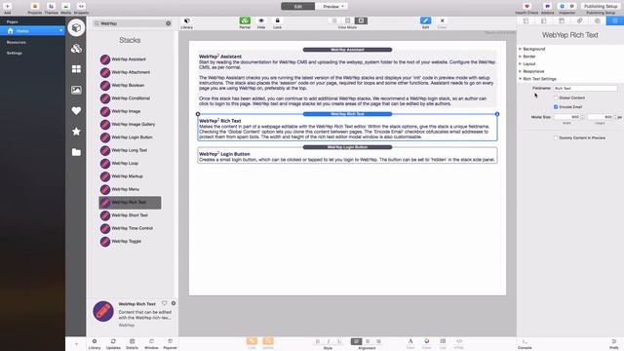Enable the Global Content checkbox

556,97
